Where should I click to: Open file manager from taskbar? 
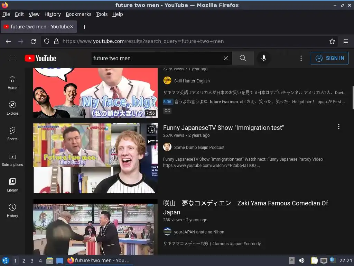(50, 260)
